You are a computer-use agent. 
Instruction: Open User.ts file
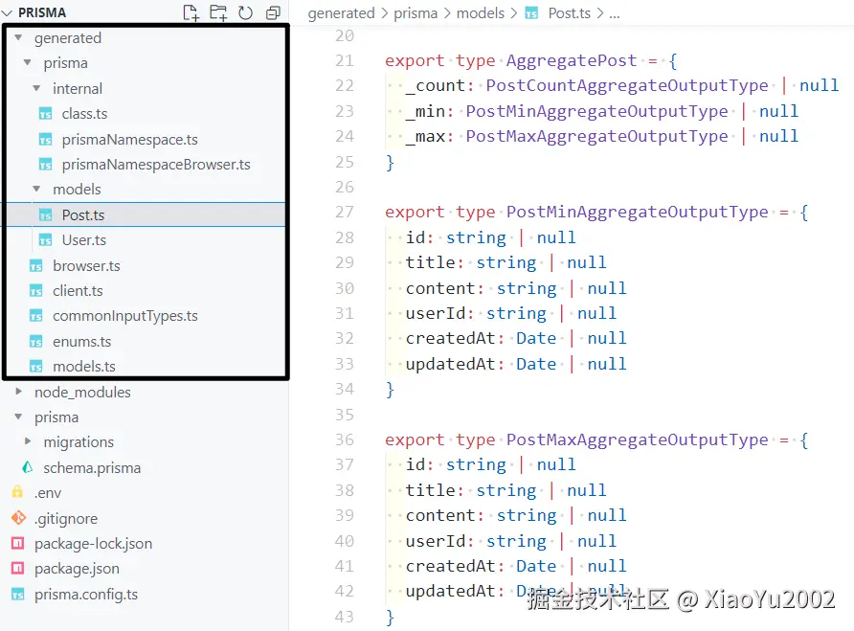[x=84, y=240]
